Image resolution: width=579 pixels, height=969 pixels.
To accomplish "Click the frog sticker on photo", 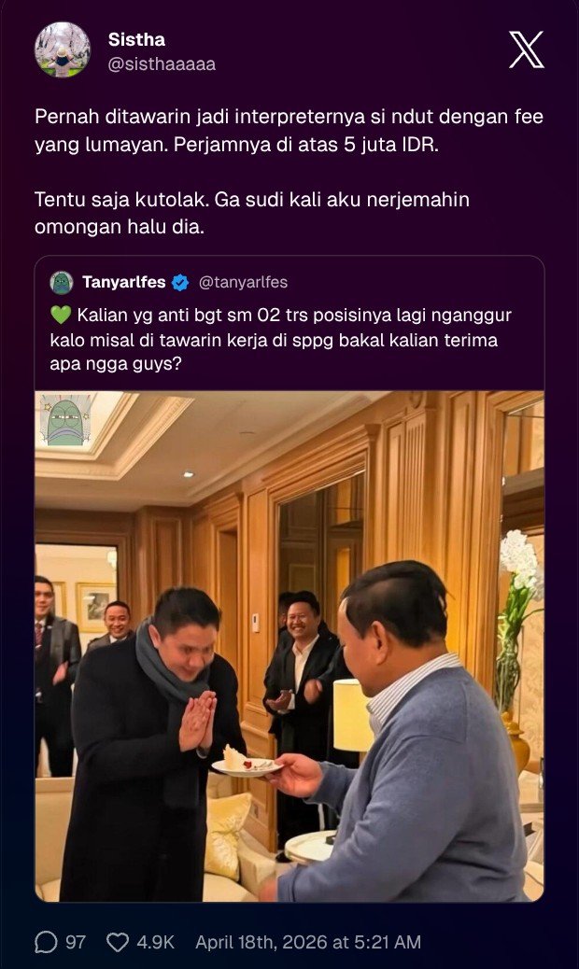I will point(64,421).
